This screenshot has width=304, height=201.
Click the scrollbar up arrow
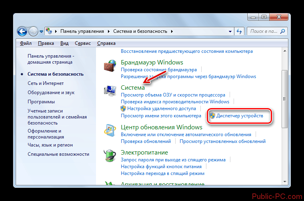pos(285,51)
